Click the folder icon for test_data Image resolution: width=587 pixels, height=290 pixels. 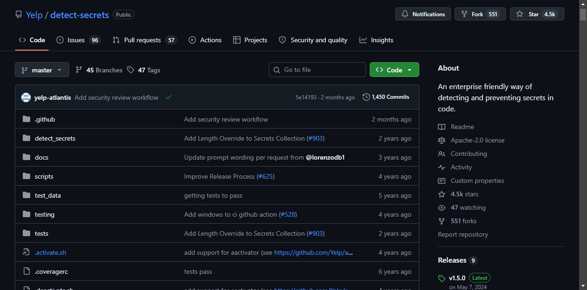coord(26,195)
